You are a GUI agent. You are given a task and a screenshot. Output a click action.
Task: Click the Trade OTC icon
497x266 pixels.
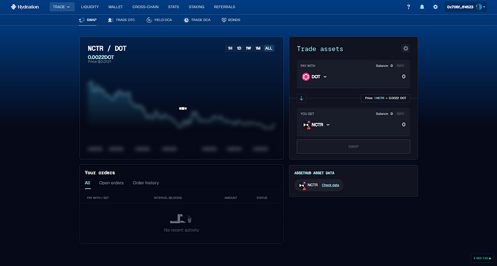point(110,20)
